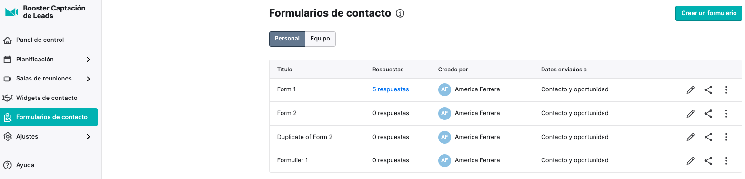Open the three-dot menu for Formulier 1
This screenshot has height=179, width=745.
tap(726, 161)
